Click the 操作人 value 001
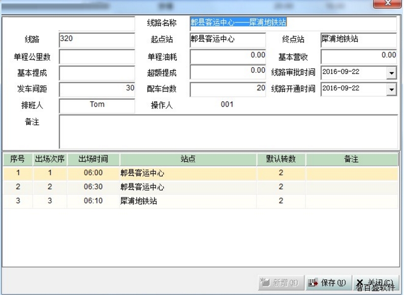This screenshot has width=404, height=295. coord(227,105)
